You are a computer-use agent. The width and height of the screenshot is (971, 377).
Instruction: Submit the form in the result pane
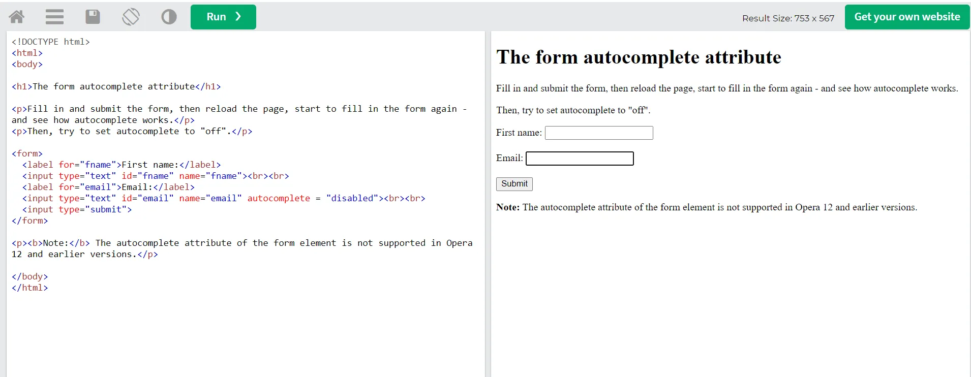pos(514,184)
